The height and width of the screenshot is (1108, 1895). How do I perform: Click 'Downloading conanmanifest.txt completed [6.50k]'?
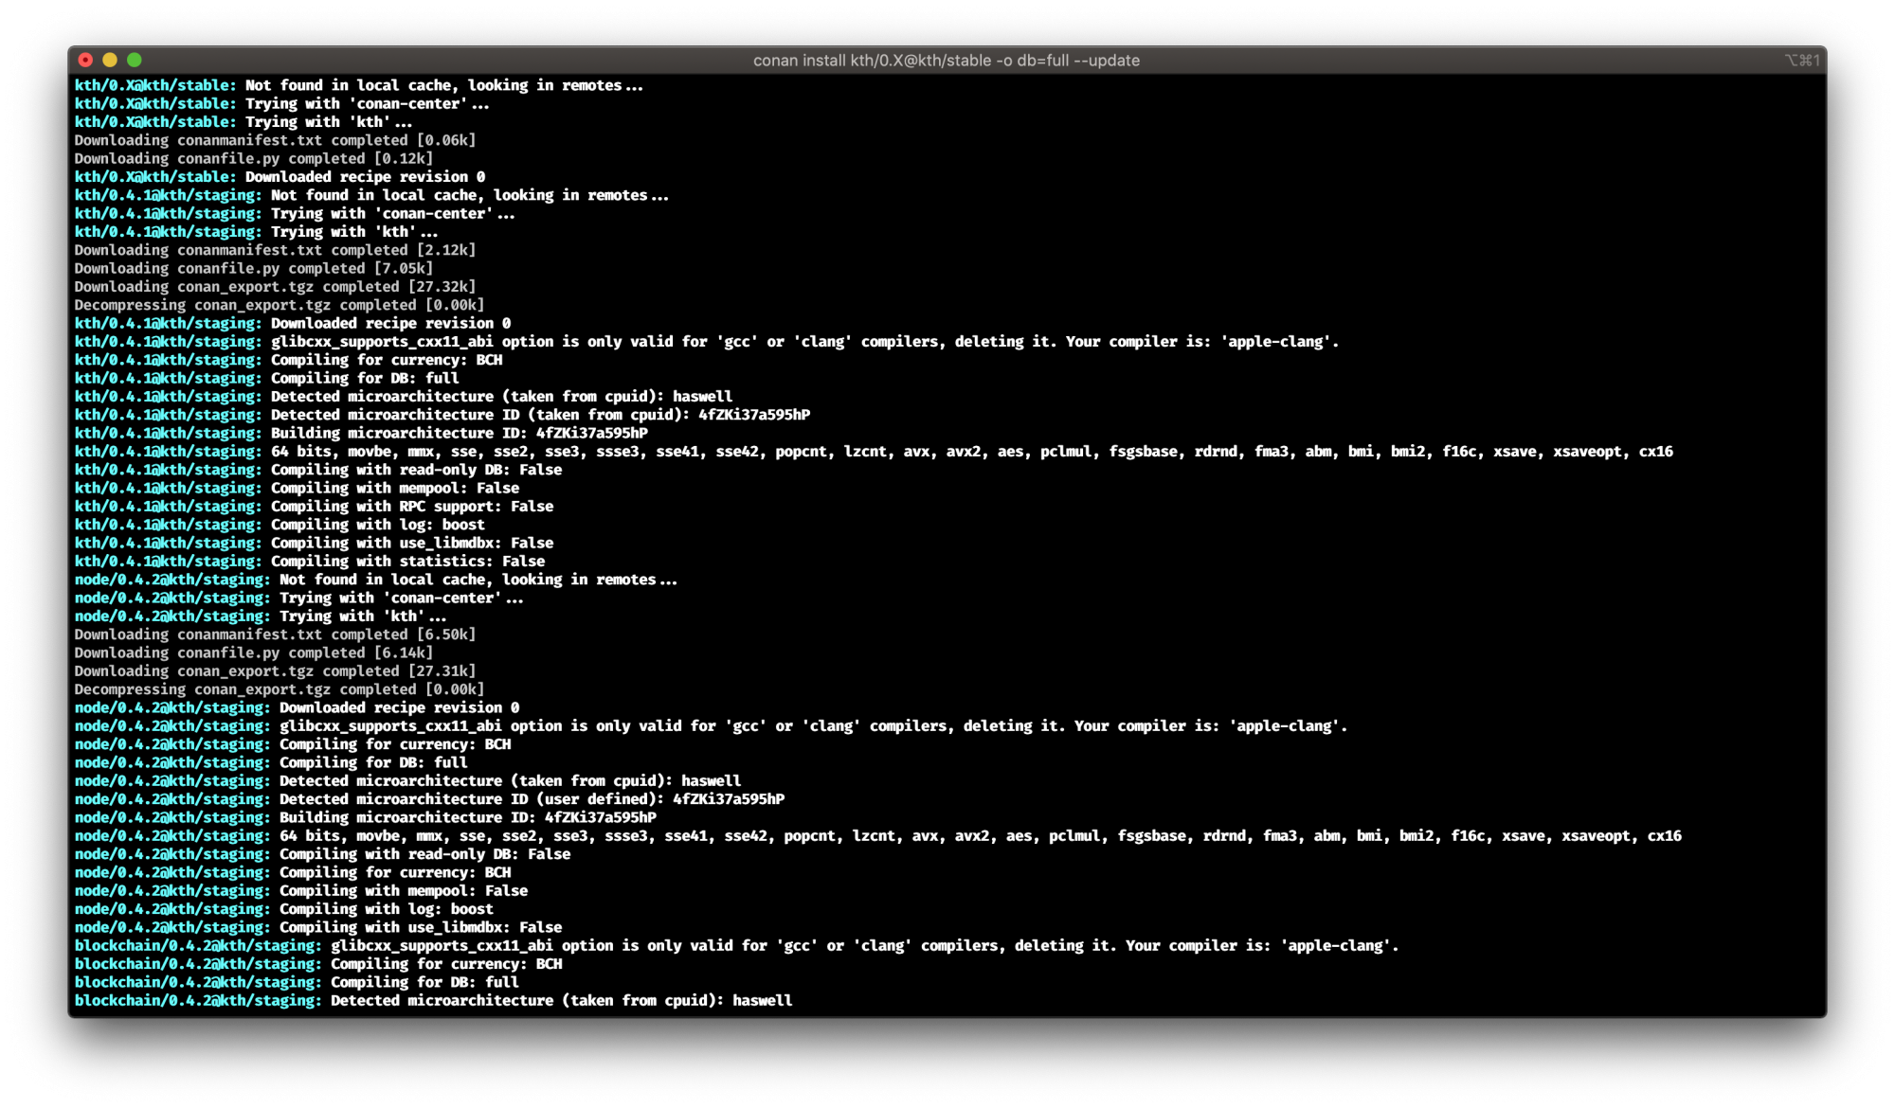click(x=276, y=634)
